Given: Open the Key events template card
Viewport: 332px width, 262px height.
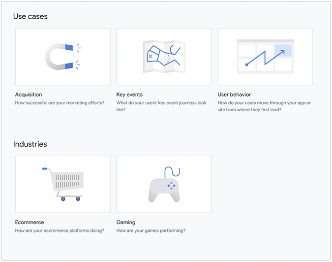Looking at the screenshot, I should click(164, 57).
